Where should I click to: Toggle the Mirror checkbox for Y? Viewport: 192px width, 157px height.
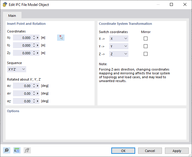click(x=145, y=46)
